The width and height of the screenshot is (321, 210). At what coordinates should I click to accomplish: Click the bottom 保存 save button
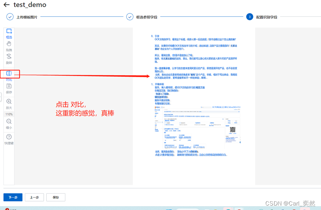[x=56, y=197]
